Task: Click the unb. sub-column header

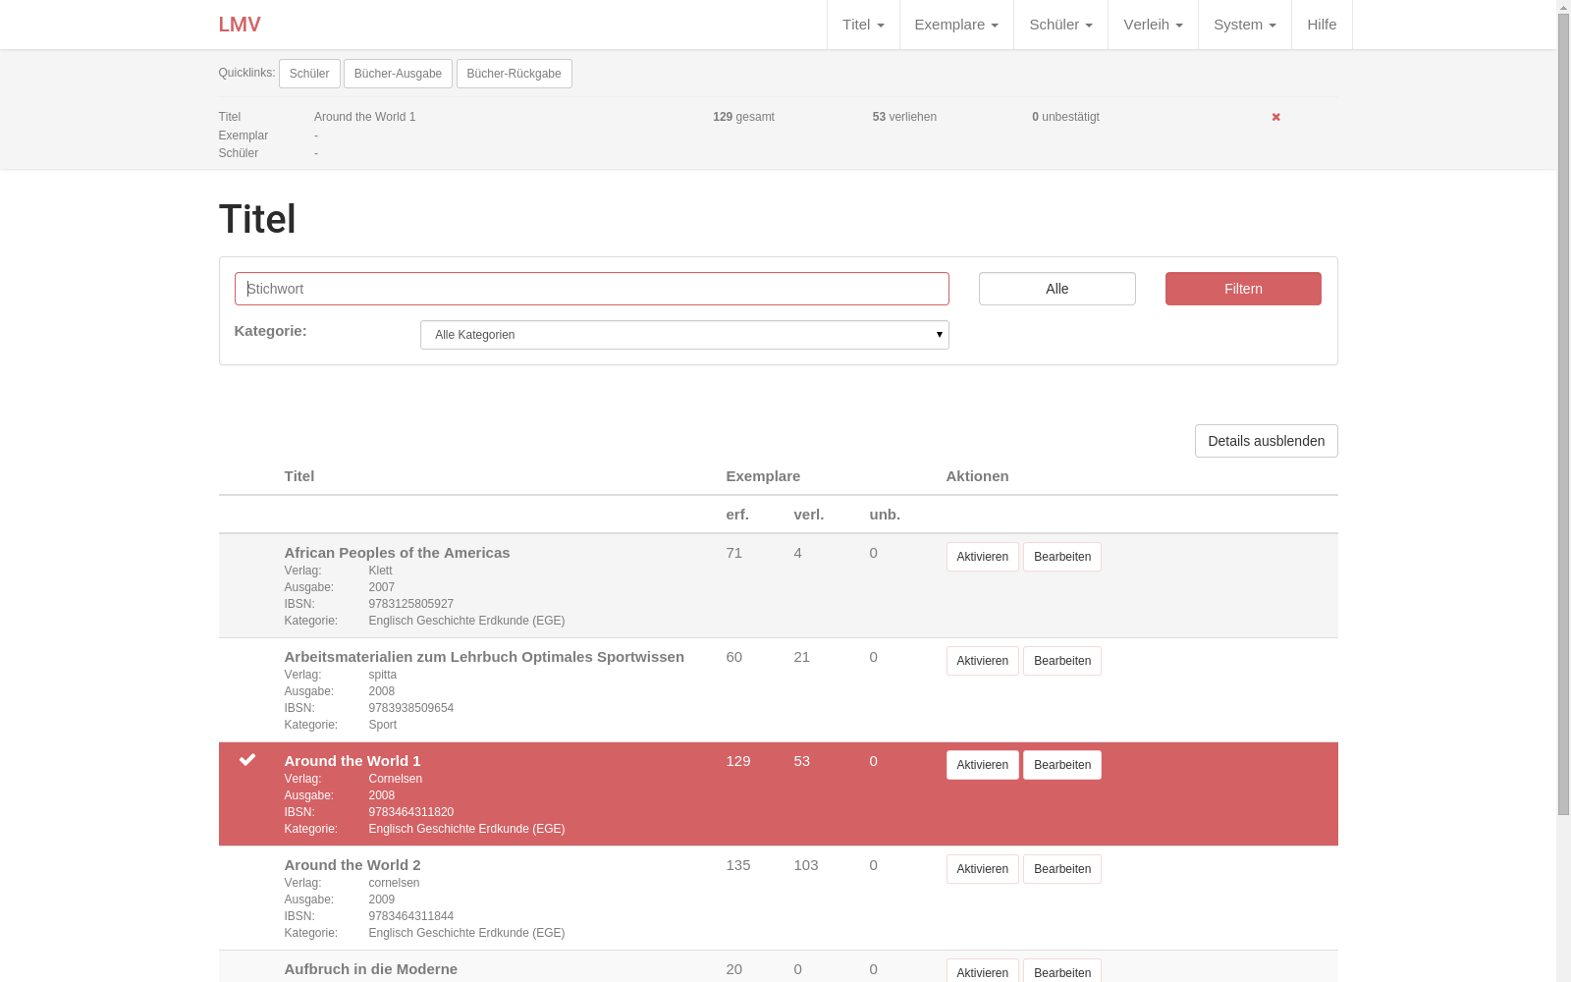Action: (885, 515)
